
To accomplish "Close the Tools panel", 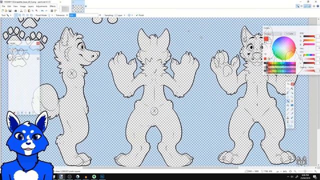I will [292, 84].
